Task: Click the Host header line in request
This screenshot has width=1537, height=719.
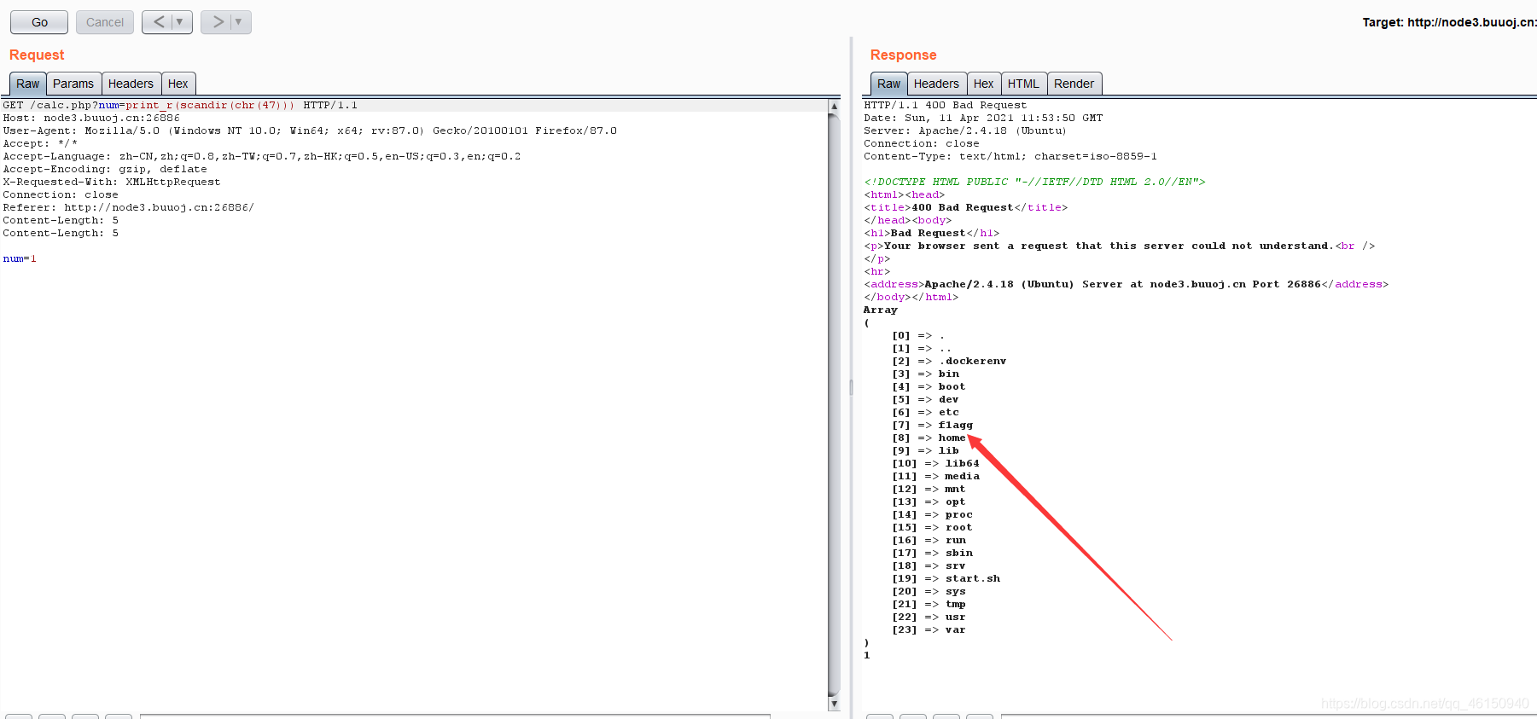Action: 91,119
